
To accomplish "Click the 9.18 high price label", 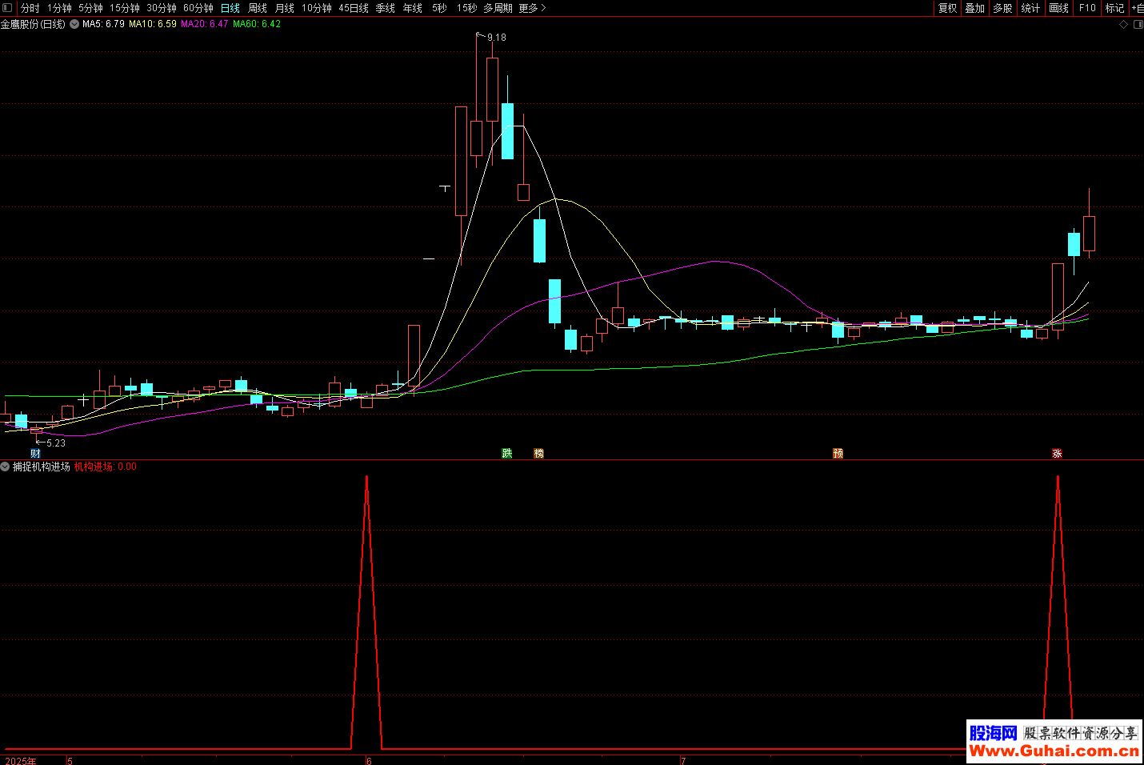I will pos(497,38).
